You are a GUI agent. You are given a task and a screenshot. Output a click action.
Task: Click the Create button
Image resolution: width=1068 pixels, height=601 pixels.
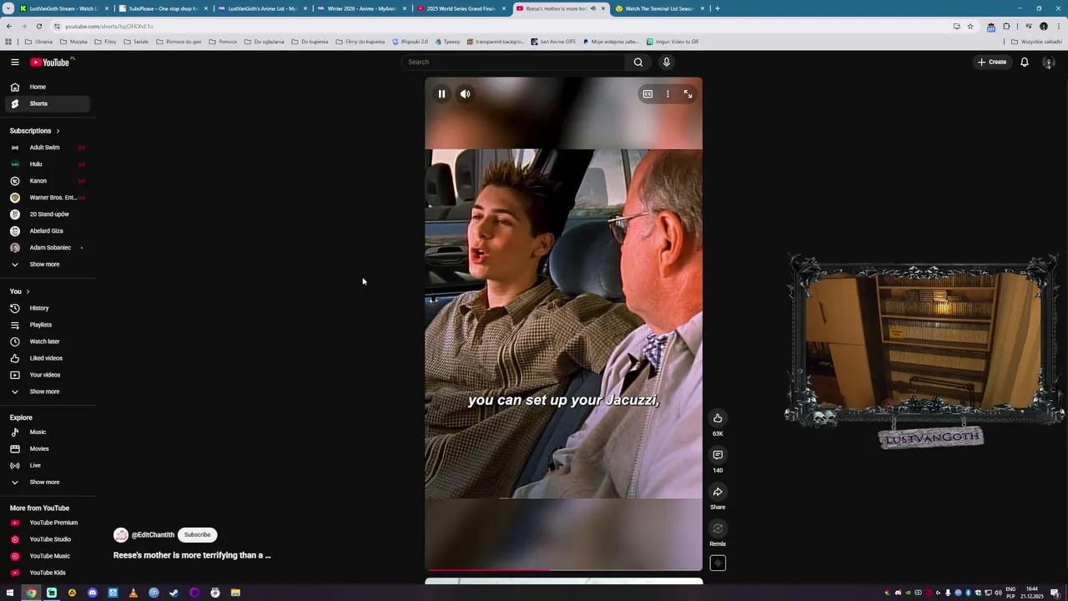(x=992, y=62)
